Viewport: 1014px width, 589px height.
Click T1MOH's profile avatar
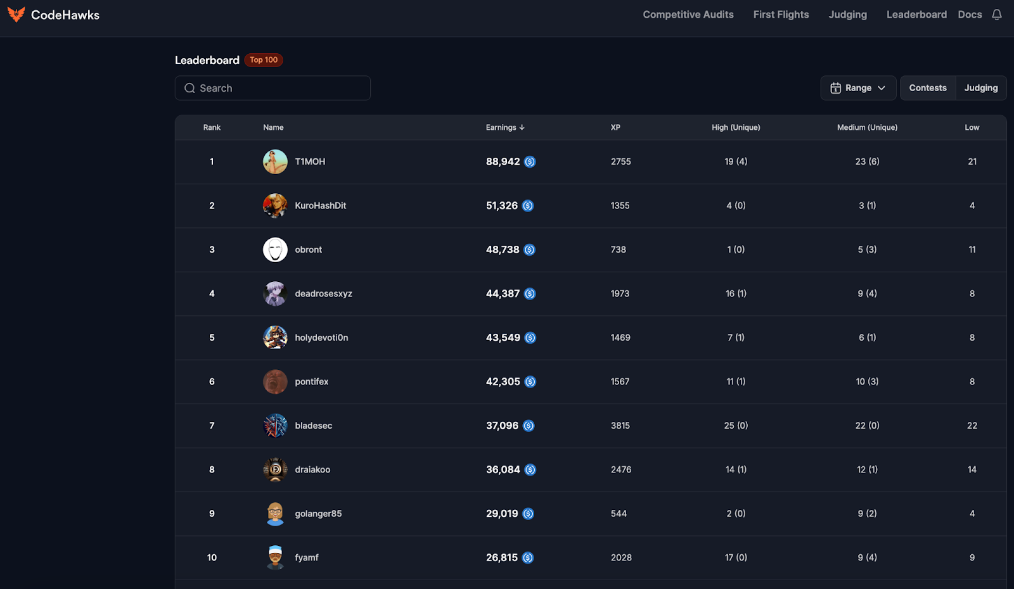275,161
